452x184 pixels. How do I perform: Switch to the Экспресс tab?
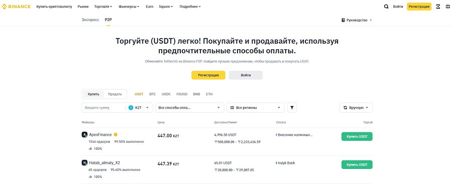pos(90,20)
